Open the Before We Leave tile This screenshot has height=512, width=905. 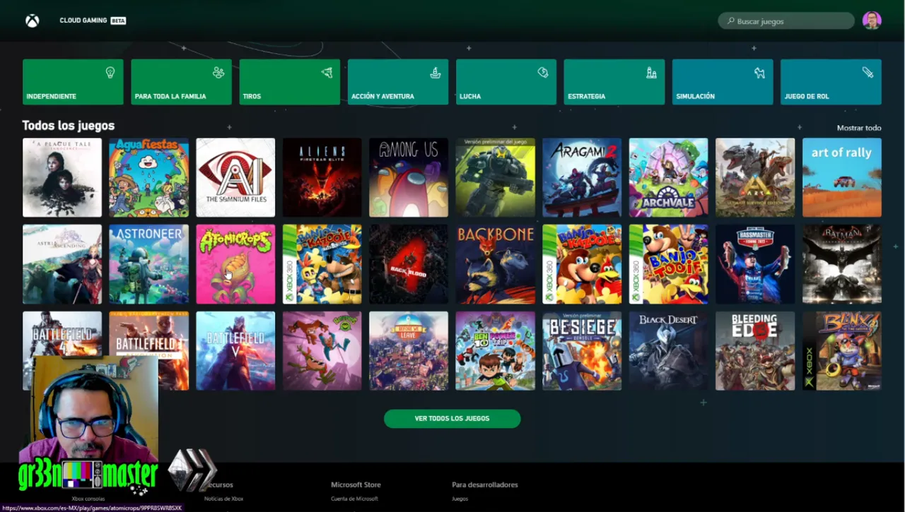[x=409, y=351]
